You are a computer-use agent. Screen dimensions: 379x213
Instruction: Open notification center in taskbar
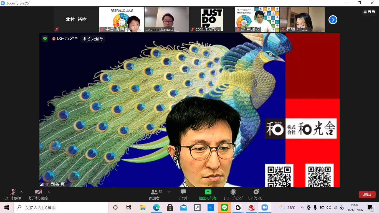point(370,207)
